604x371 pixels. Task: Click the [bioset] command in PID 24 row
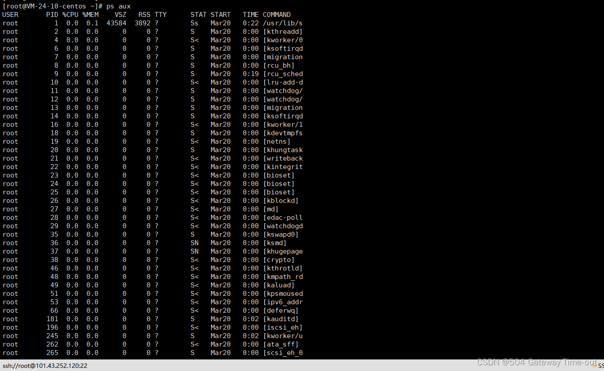pos(279,184)
